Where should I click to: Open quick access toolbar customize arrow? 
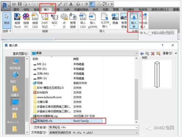tap(112, 4)
